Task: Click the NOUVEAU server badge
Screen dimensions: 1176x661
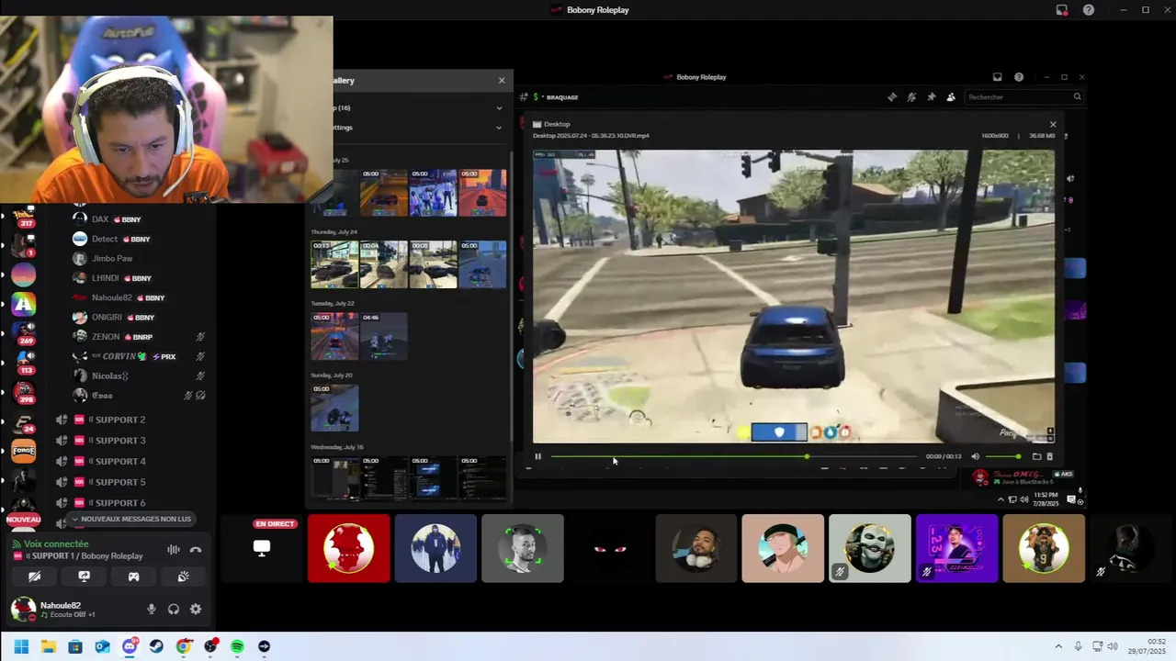Action: [x=23, y=520]
